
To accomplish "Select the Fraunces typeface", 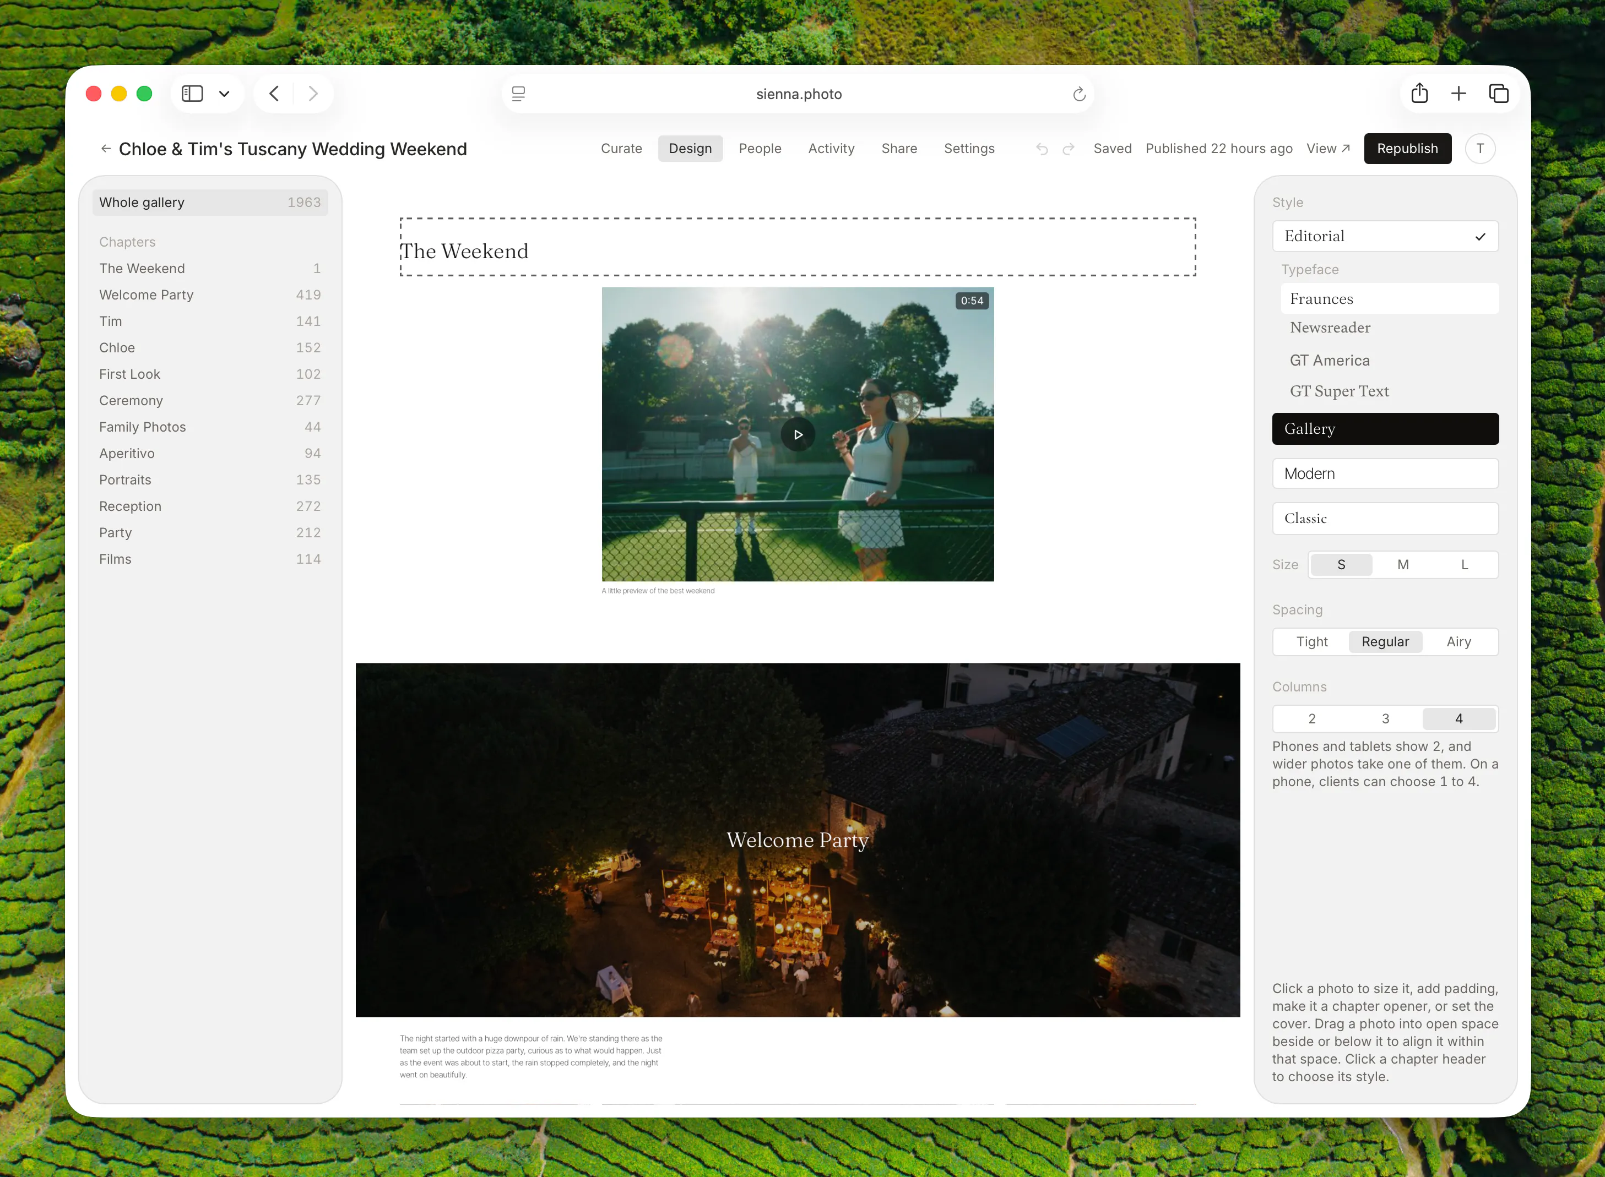I will pyautogui.click(x=1389, y=298).
